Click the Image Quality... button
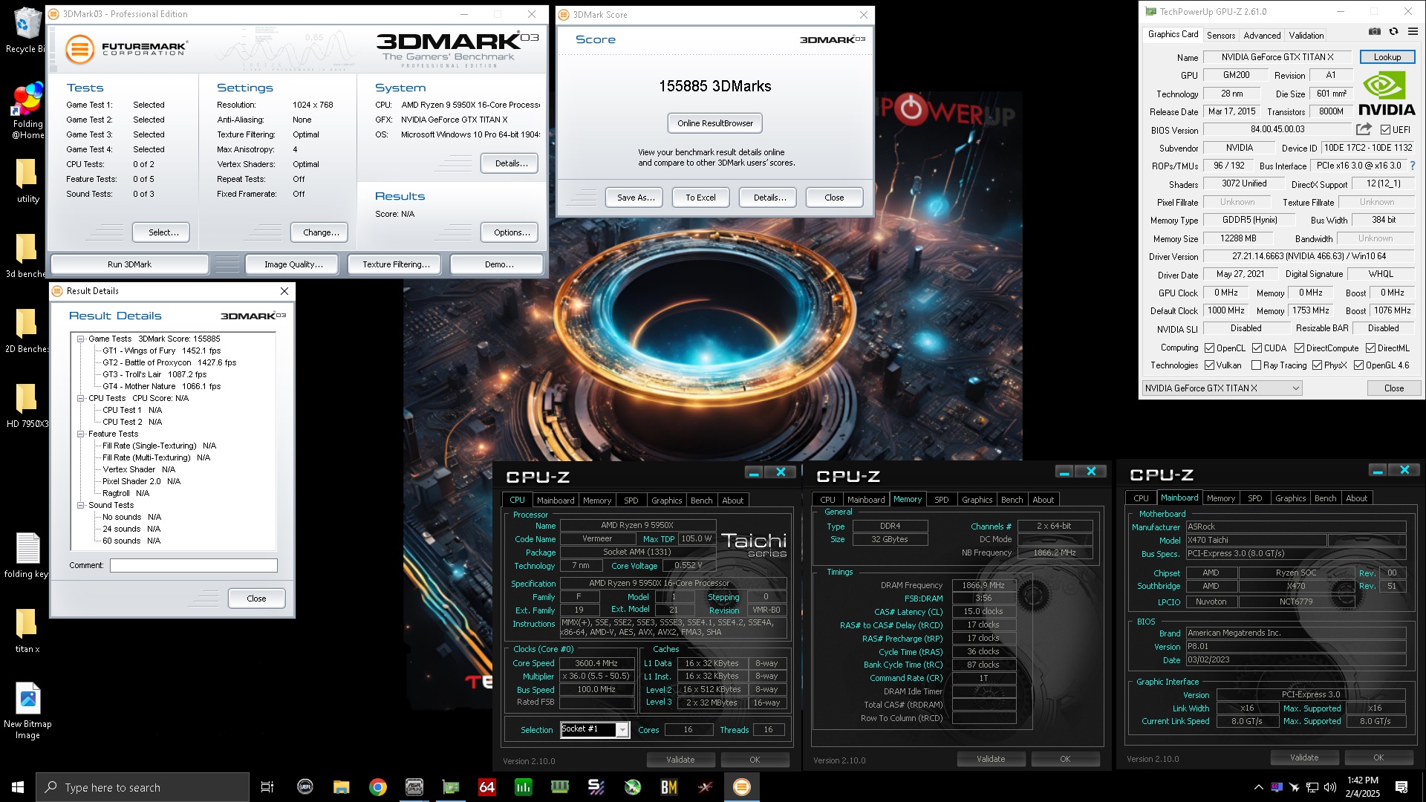Image resolution: width=1426 pixels, height=802 pixels. pos(293,264)
